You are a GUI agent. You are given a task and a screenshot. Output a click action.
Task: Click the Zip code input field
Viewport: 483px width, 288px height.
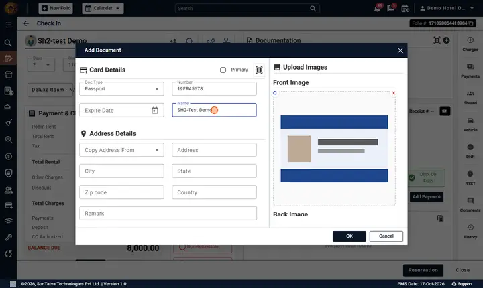(121, 192)
